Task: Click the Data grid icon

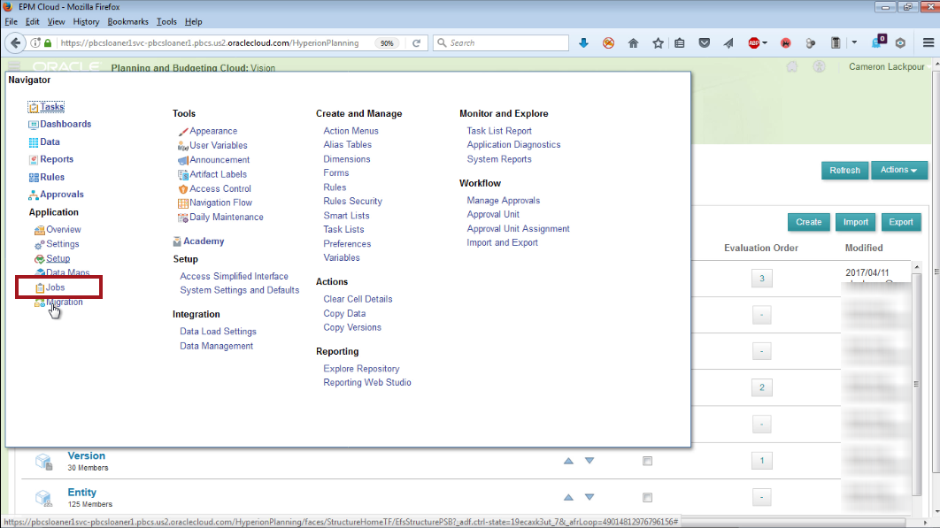Action: tap(34, 142)
